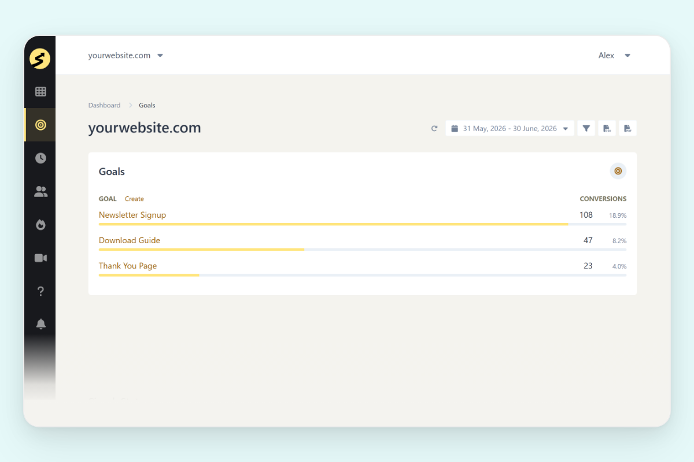The width and height of the screenshot is (694, 462).
Task: Click the CONVERSIONS column header
Action: tap(603, 199)
